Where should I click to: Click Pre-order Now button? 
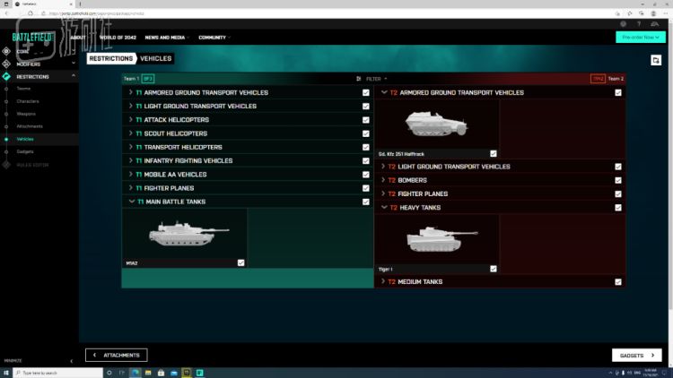tap(641, 38)
